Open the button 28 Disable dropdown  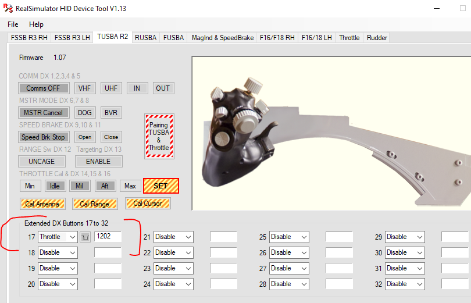tap(289, 284)
